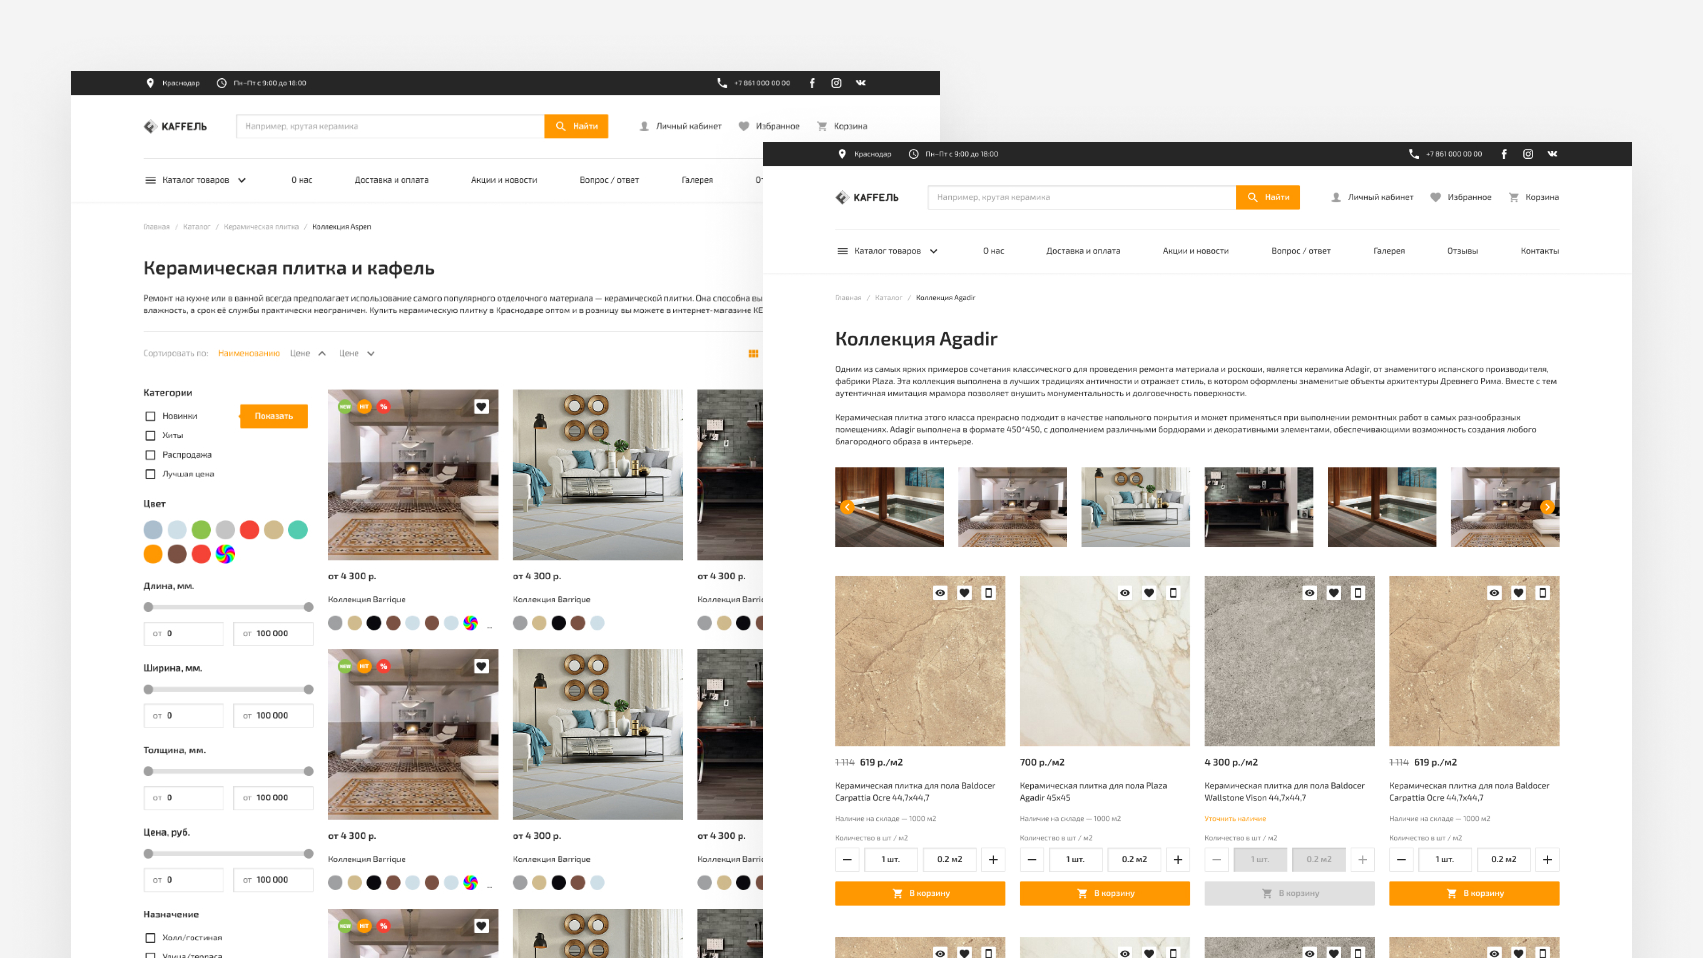Decrease quantity for first Carpattia Ocre tile
This screenshot has width=1703, height=958.
(847, 860)
